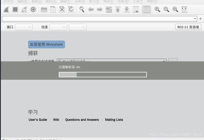Open 捕获(C) menu

coord(66,1)
